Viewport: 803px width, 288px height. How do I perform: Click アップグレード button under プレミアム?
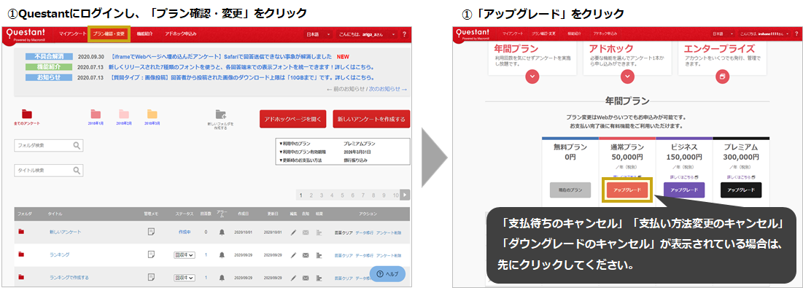(x=741, y=190)
